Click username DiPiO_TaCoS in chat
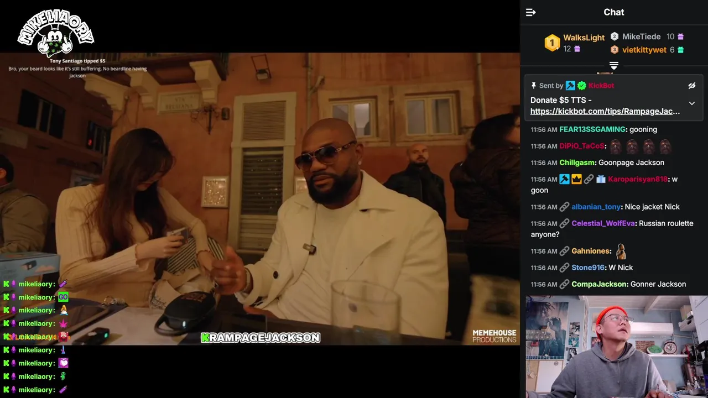This screenshot has width=708, height=398. point(582,146)
